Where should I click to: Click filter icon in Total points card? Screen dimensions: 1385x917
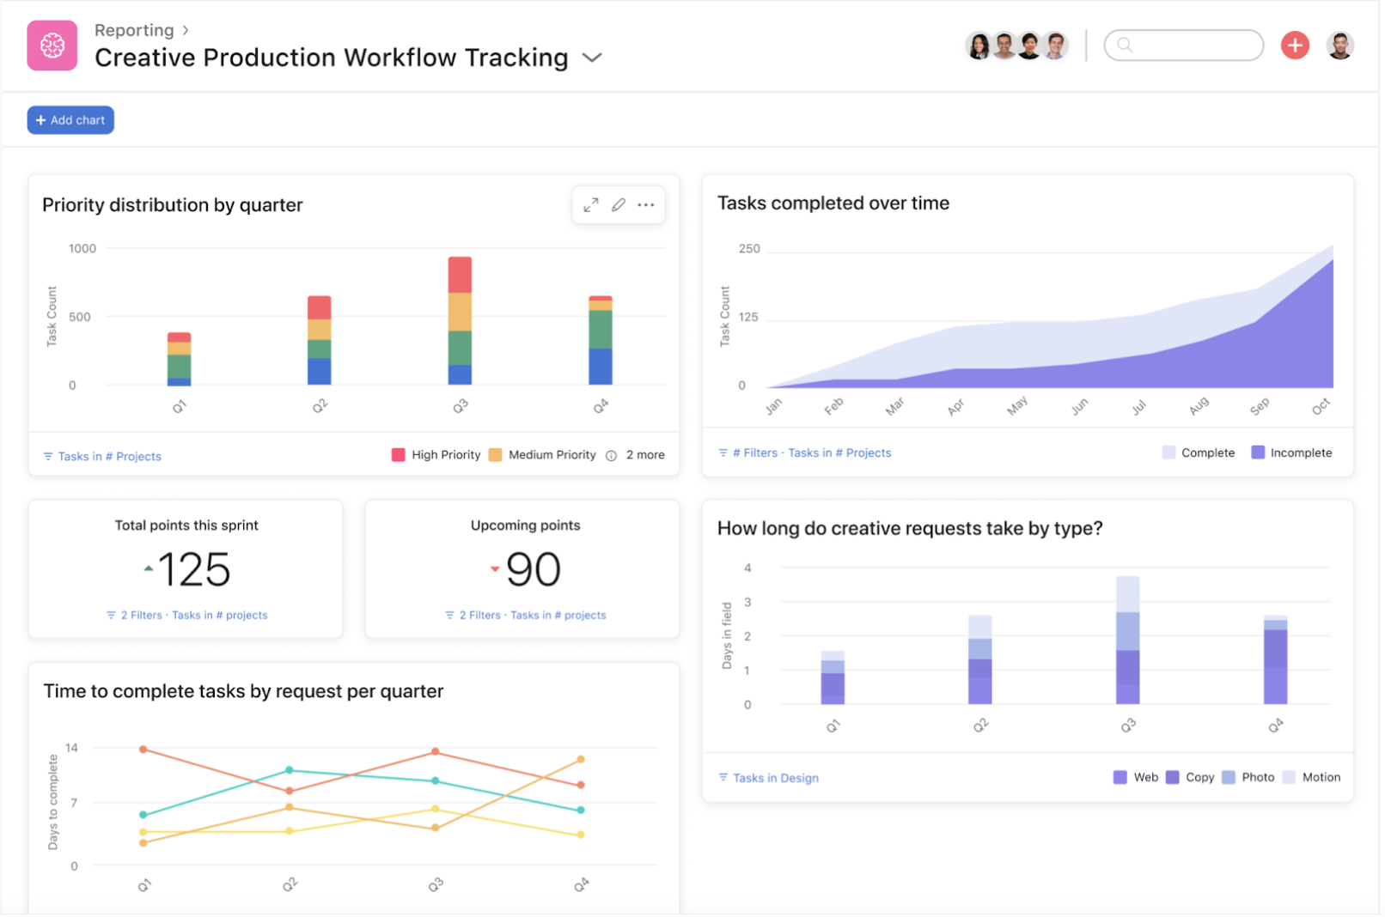pos(111,616)
